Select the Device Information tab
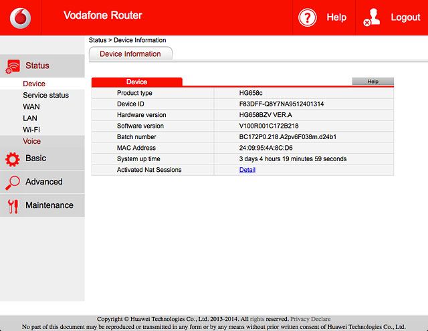Viewport: 428px width, 331px height. (x=130, y=53)
